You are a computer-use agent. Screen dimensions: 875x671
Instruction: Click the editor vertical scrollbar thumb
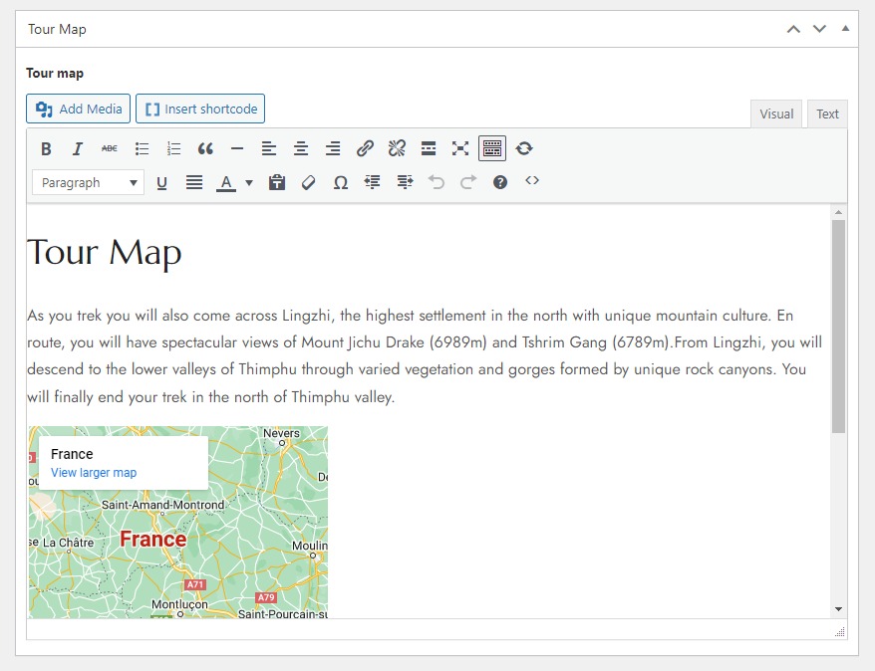838,327
